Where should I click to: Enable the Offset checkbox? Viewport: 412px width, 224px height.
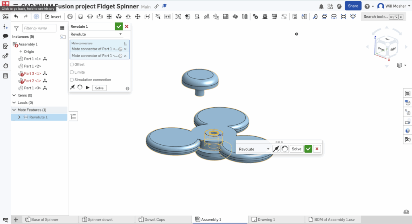(72, 64)
